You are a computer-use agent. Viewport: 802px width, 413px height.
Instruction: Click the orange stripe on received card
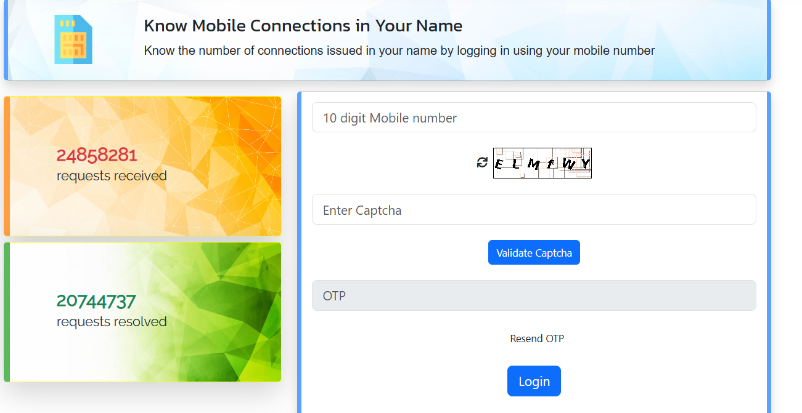(x=7, y=166)
